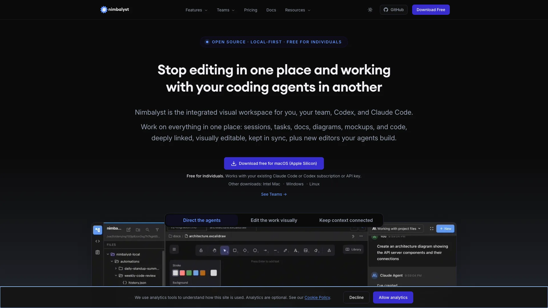Switch to the Direct the agents tab
Screen dimensions: 548x308
pyautogui.click(x=202, y=220)
